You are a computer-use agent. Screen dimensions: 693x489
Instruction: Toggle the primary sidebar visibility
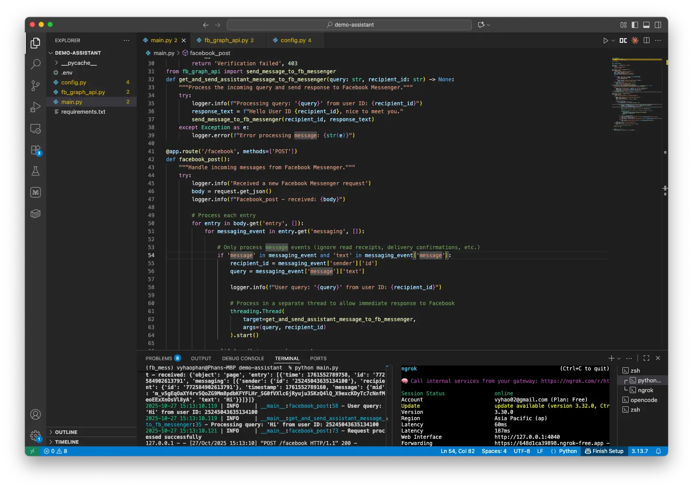[635, 25]
